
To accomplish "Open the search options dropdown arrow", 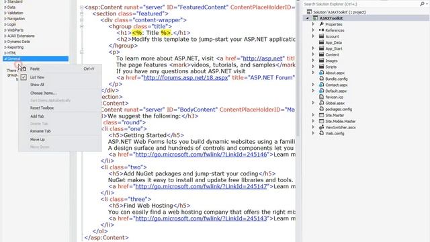I will (x=427, y=4).
